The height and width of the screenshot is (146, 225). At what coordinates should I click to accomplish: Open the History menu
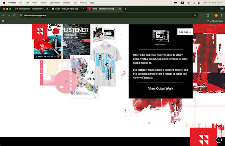tap(43, 3)
